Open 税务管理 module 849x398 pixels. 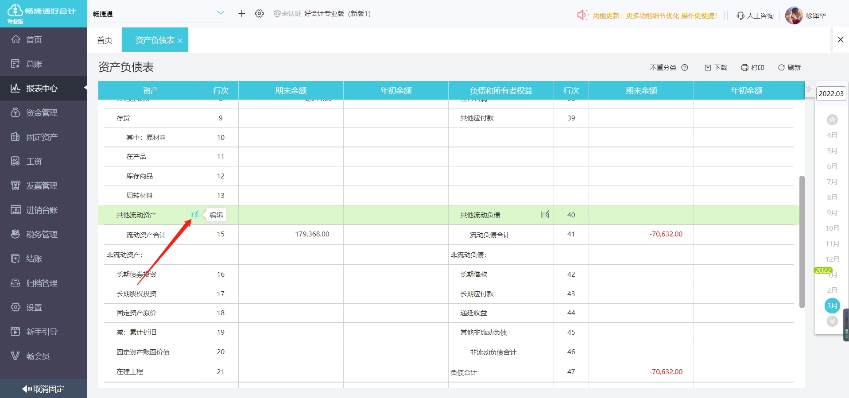(43, 234)
